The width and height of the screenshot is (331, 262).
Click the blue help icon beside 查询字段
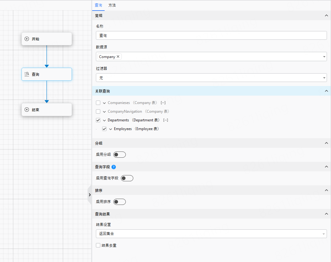pyautogui.click(x=114, y=167)
